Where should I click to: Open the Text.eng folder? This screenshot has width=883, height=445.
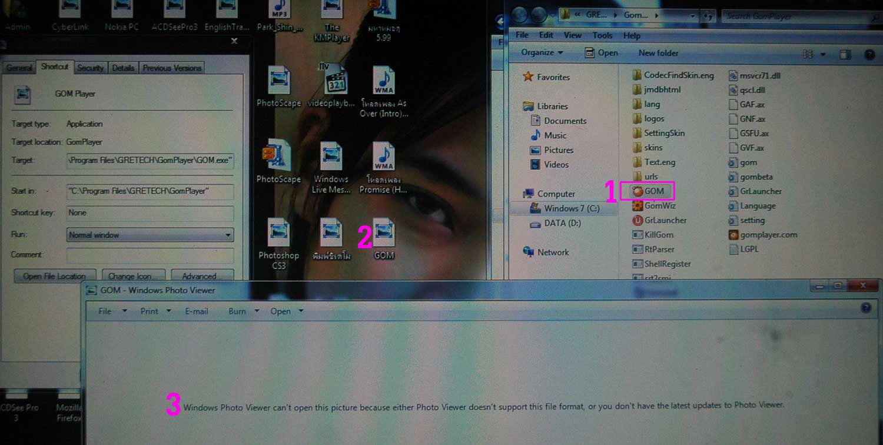click(x=653, y=162)
